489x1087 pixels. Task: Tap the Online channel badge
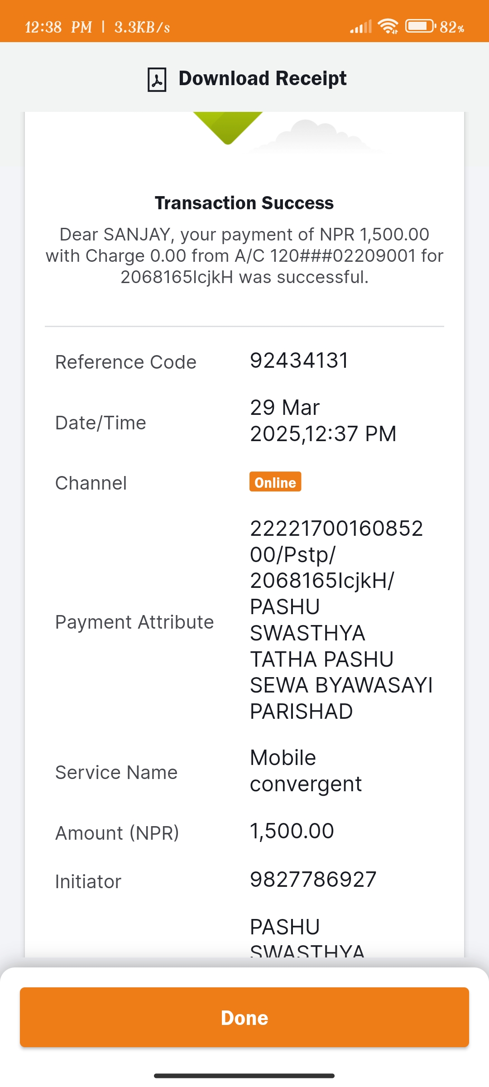(275, 482)
